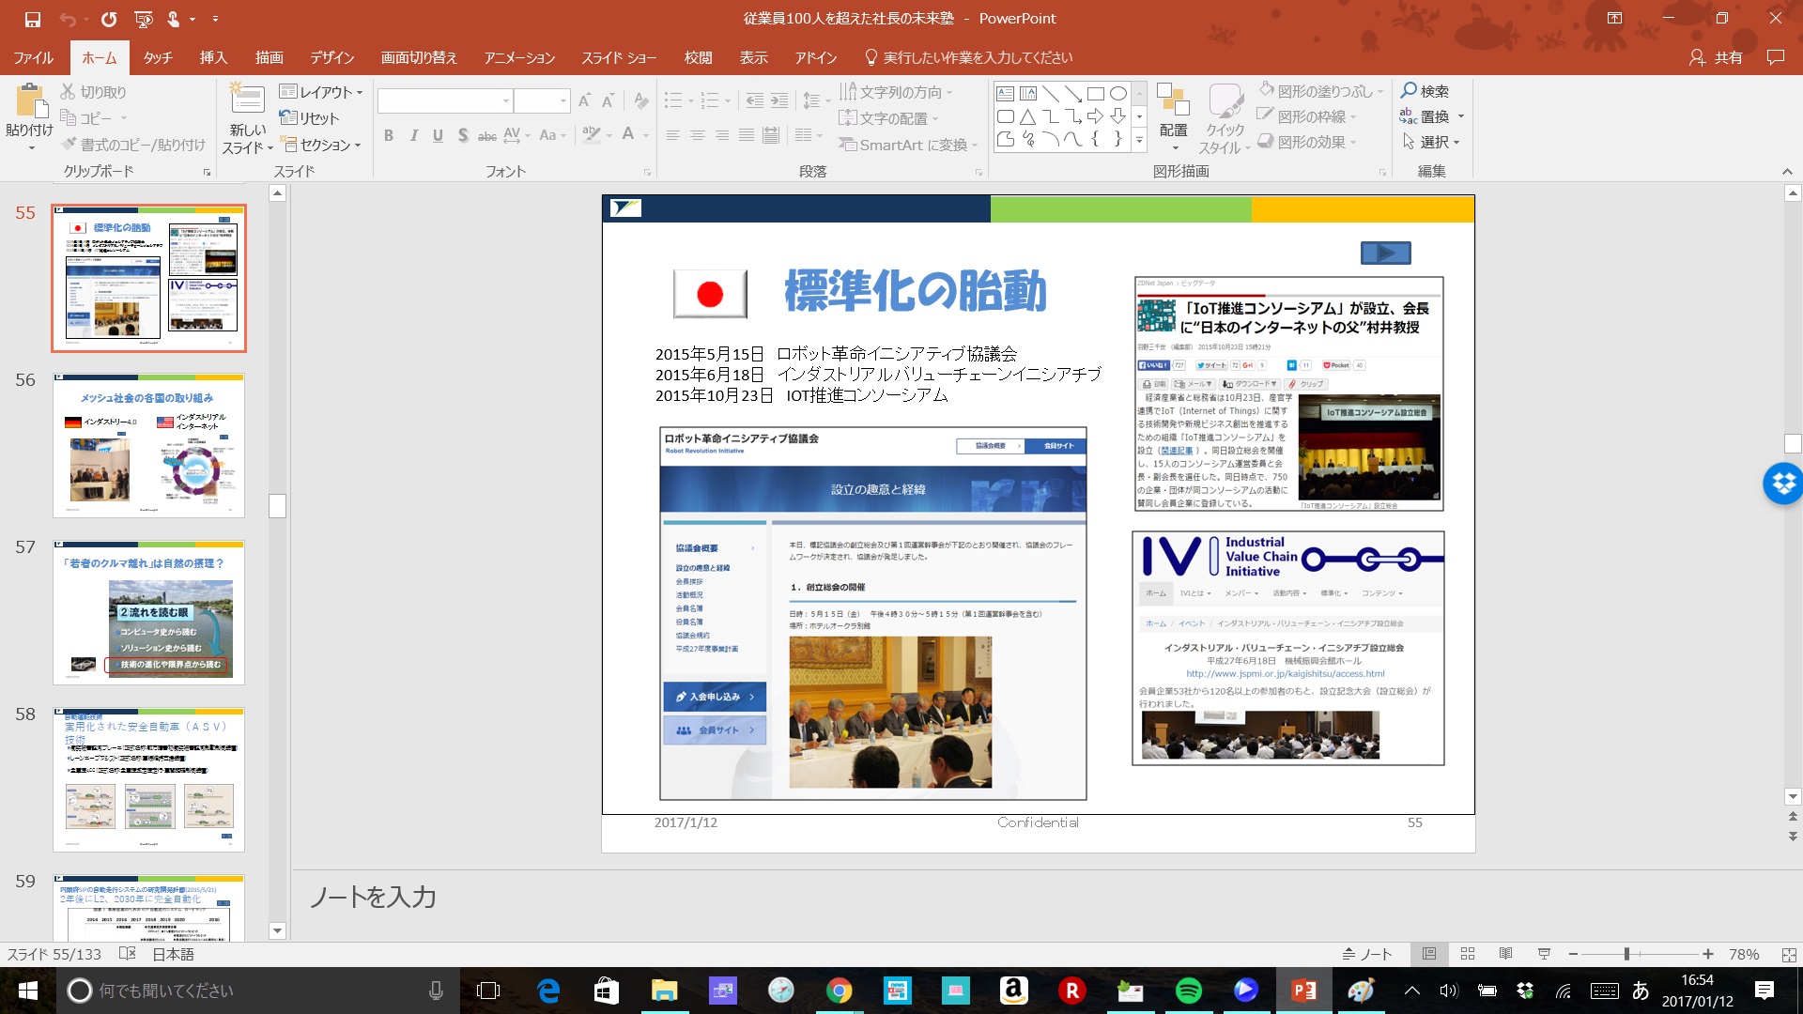The width and height of the screenshot is (1803, 1014).
Task: Click language indicator 日本語 in status bar
Action: [x=173, y=954]
